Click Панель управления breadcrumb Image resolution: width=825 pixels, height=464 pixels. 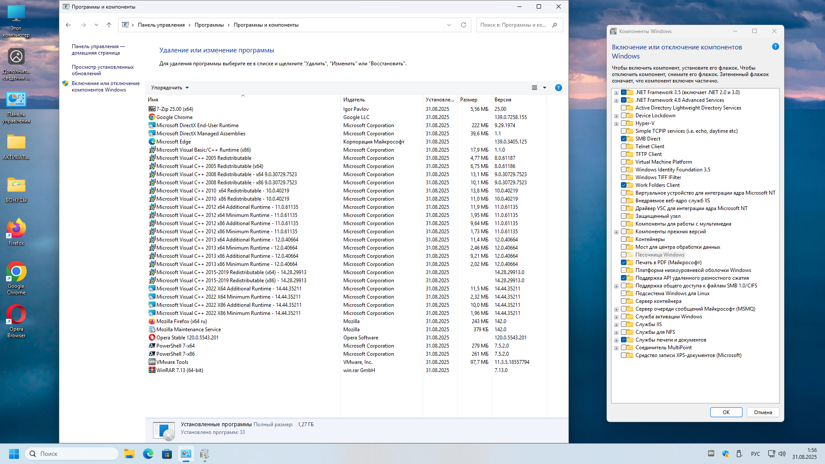(x=161, y=25)
